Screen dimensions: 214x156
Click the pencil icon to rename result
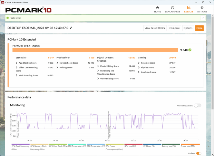[x=71, y=28]
